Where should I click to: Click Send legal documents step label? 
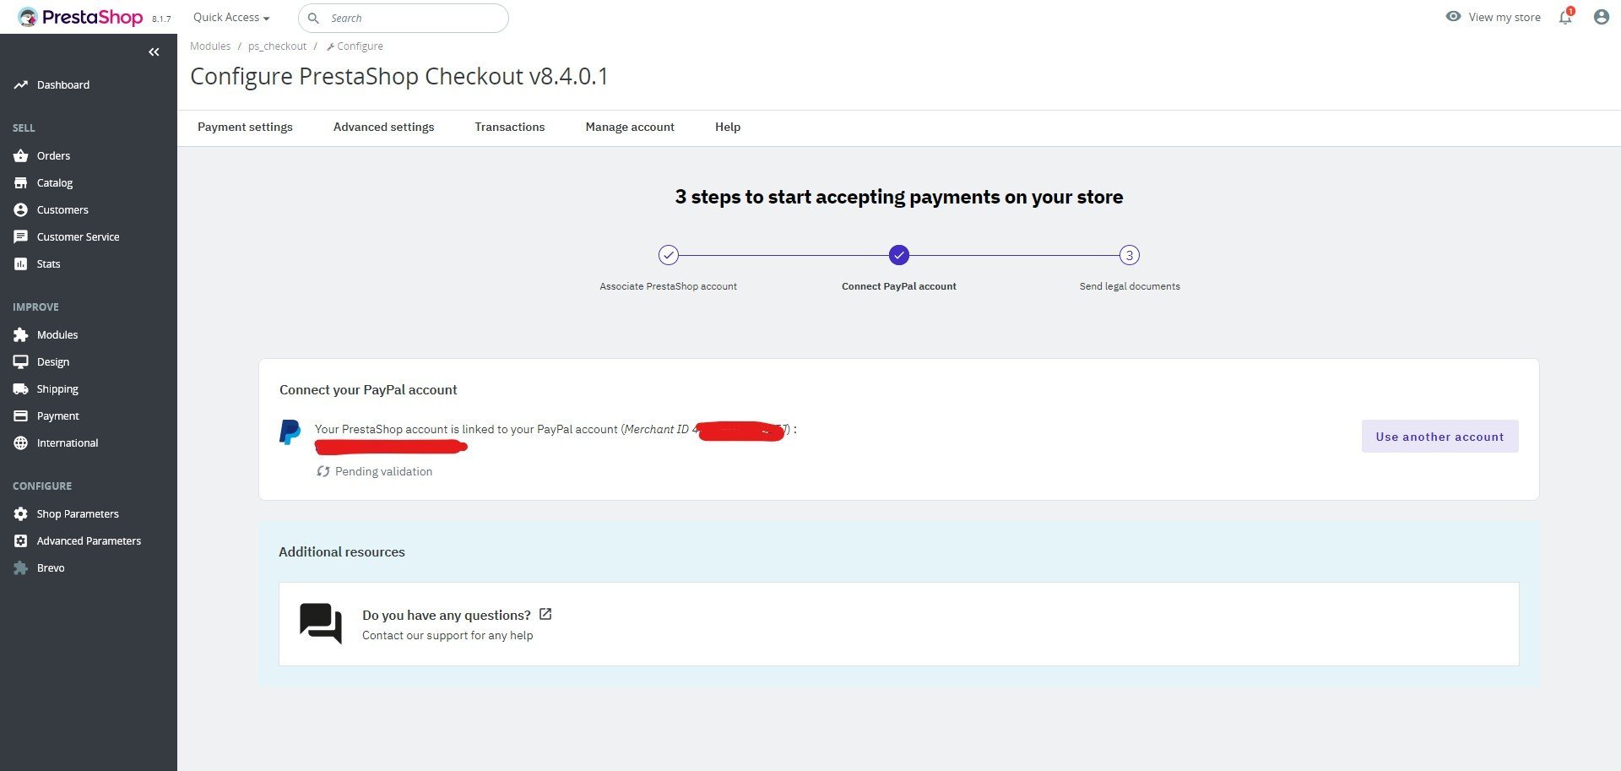click(1130, 286)
